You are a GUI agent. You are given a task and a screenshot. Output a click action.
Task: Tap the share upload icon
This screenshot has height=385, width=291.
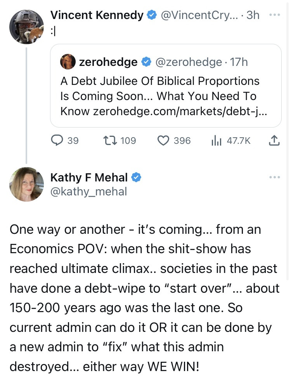tap(274, 141)
